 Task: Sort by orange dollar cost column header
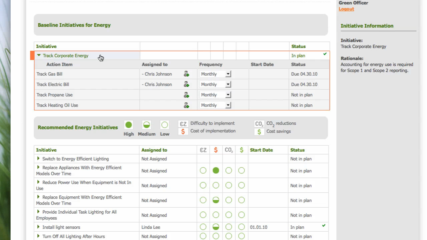tap(216, 150)
